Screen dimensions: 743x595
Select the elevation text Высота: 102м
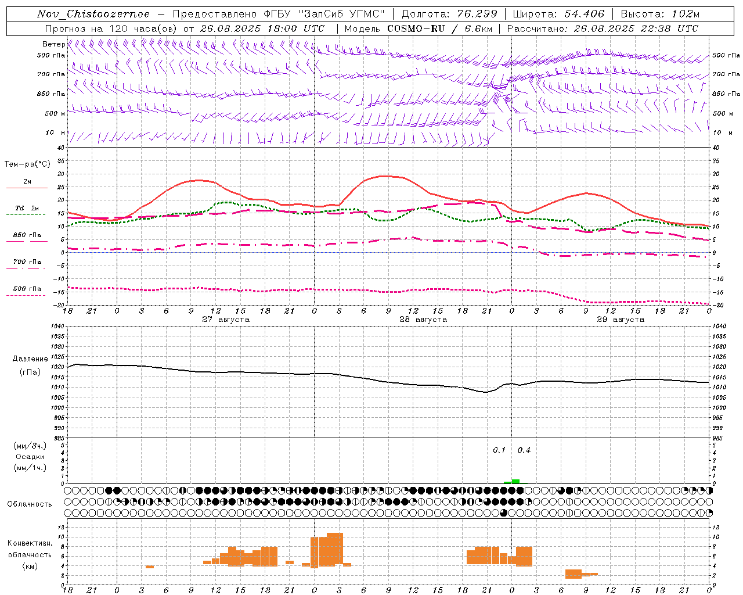pyautogui.click(x=660, y=14)
